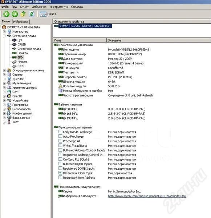Toggle the Differential Clock Input checkbox
This screenshot has width=211, height=218.
point(60,173)
